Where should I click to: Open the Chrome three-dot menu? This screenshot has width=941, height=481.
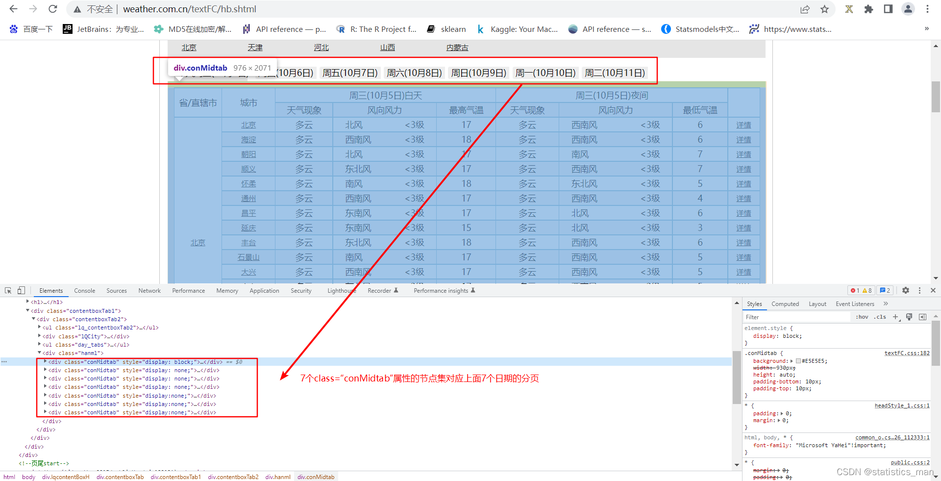(x=927, y=9)
